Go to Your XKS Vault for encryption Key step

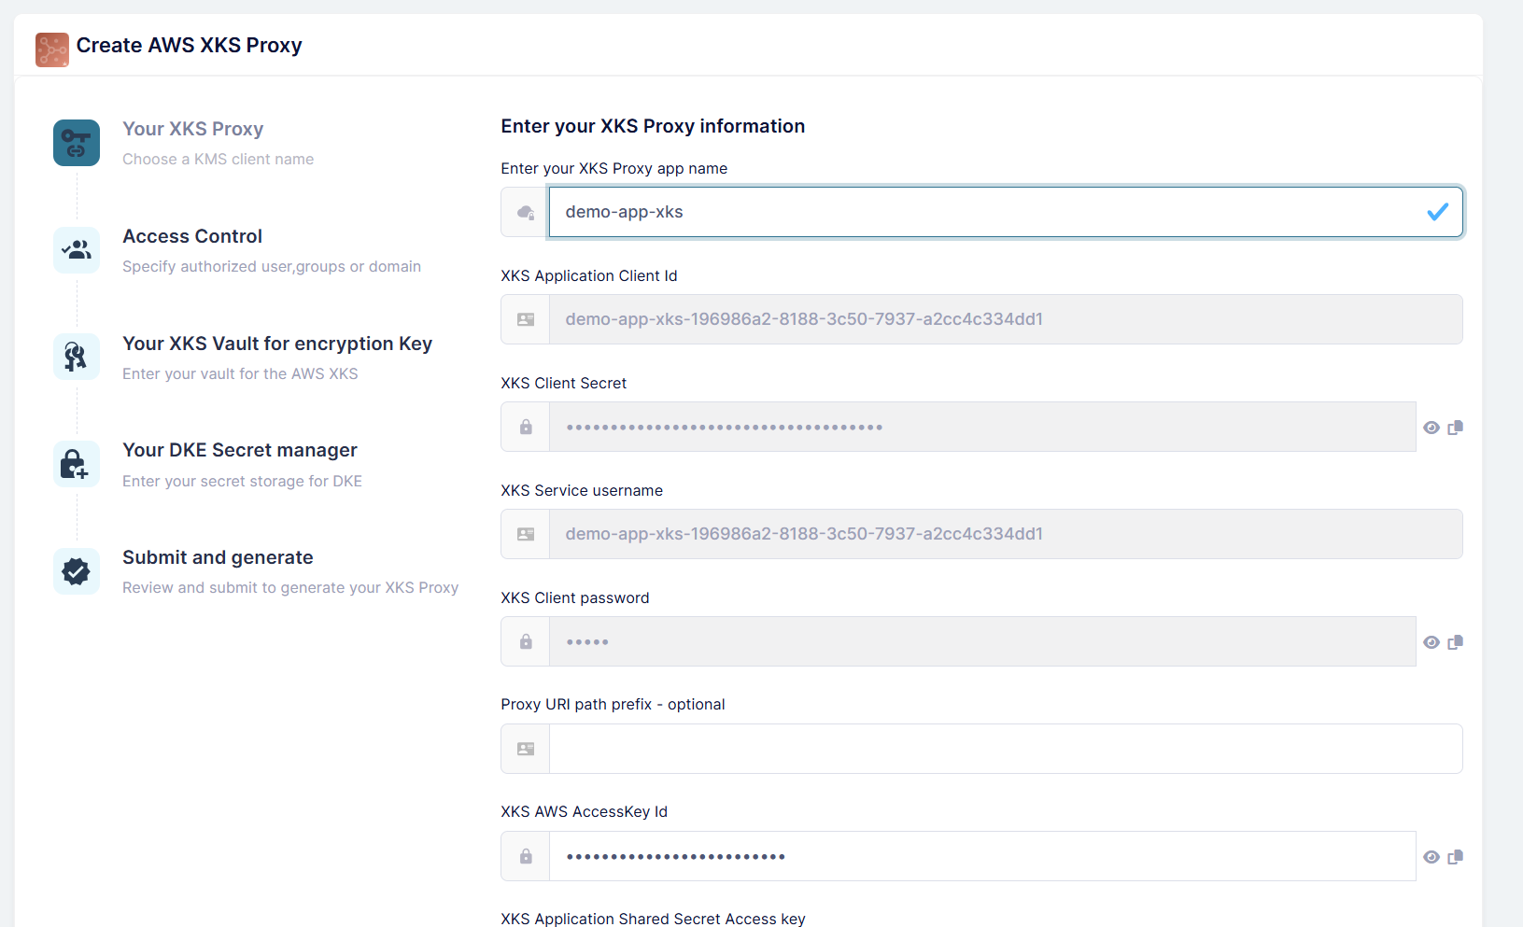point(277,344)
